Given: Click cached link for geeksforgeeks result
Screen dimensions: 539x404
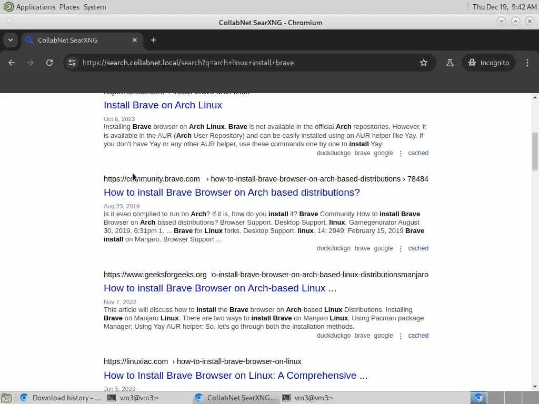Looking at the screenshot, I should point(418,335).
